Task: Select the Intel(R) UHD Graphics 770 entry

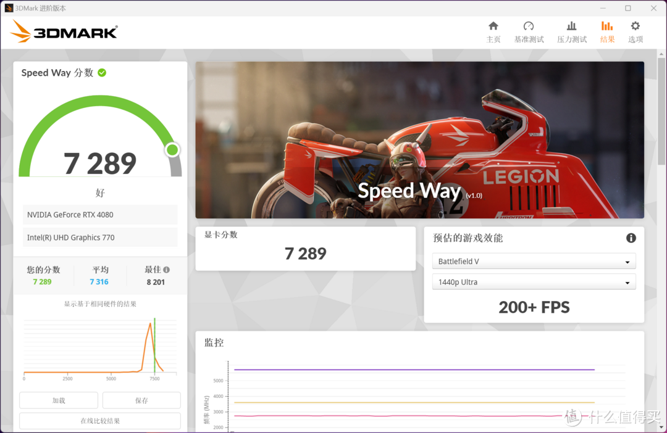Action: [100, 237]
